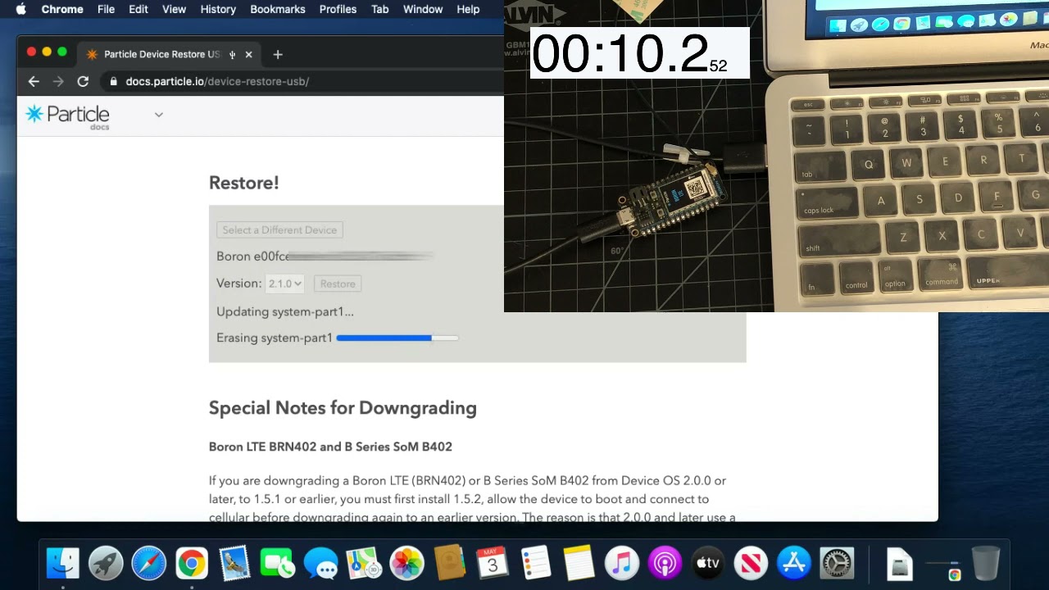Open the Trash in the Dock
Viewport: 1049px width, 590px height.
tap(985, 564)
